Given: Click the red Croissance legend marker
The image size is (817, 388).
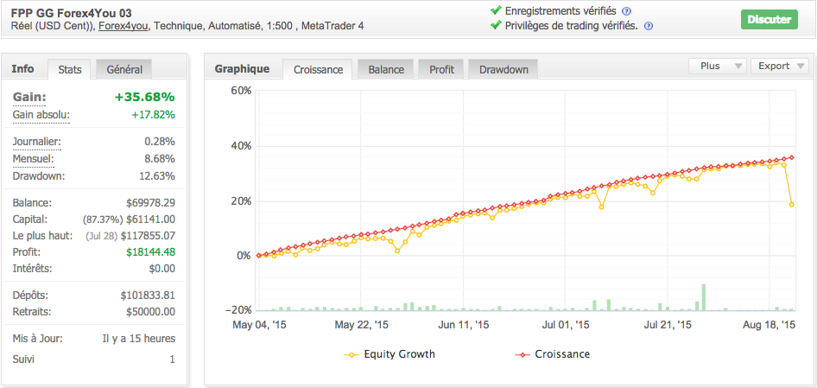Looking at the screenshot, I should point(522,354).
